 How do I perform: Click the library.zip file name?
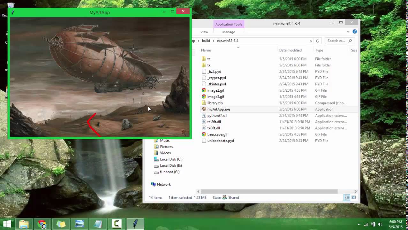[x=215, y=103]
